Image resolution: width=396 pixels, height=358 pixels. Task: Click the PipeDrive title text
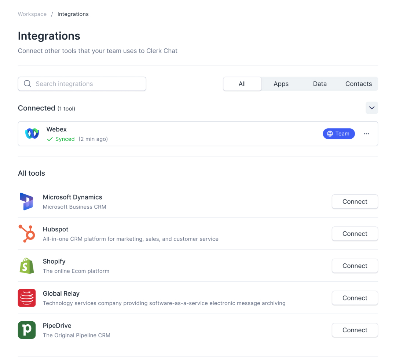pos(57,325)
